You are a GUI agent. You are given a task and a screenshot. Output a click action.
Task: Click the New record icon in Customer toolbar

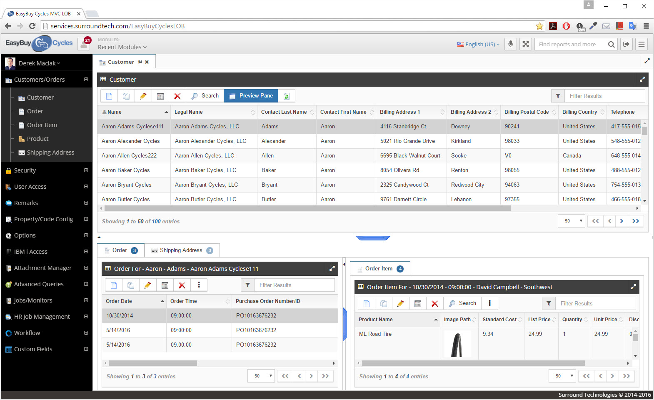click(x=109, y=96)
